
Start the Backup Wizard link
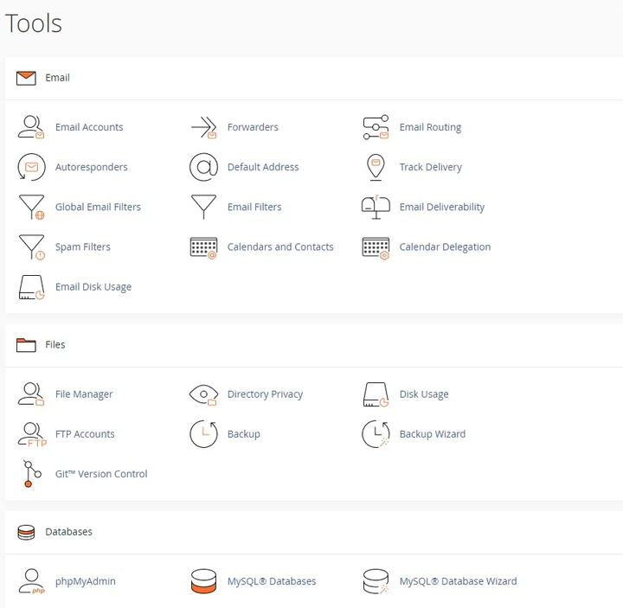point(433,434)
